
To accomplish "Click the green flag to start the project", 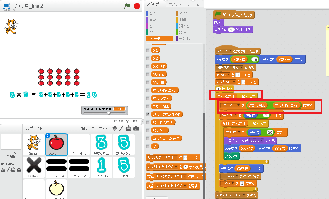I will (x=127, y=6).
